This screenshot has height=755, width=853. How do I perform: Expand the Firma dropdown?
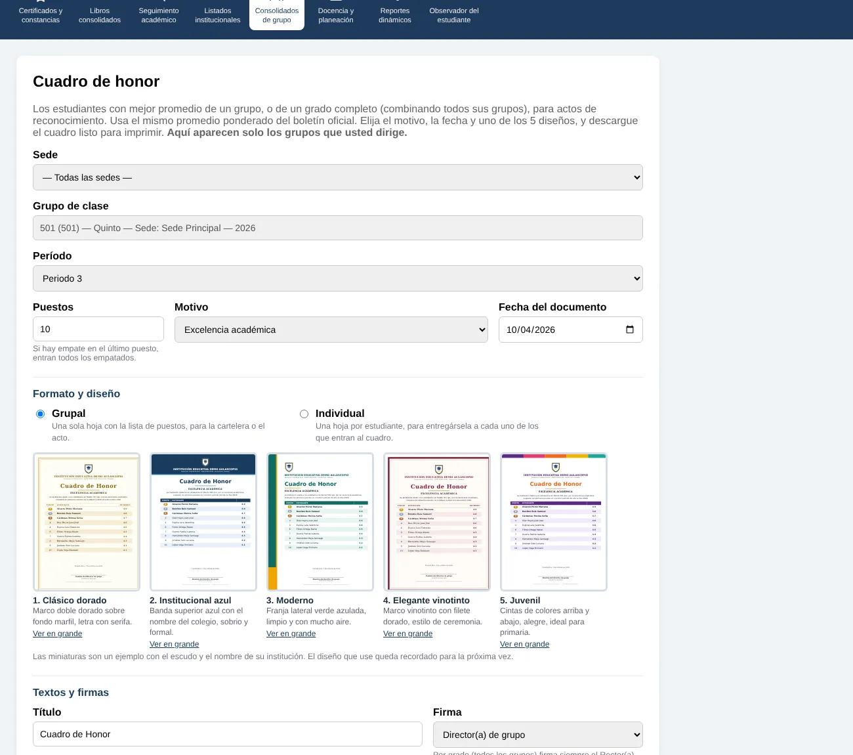538,735
